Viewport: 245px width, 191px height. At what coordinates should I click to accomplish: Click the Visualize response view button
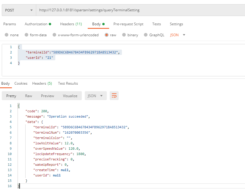[70, 96]
